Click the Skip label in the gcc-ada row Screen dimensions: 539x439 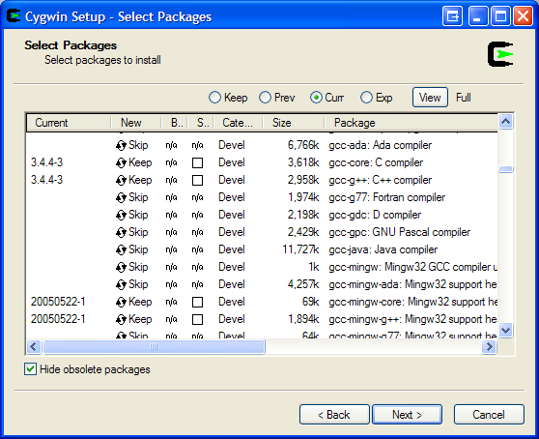tap(138, 145)
